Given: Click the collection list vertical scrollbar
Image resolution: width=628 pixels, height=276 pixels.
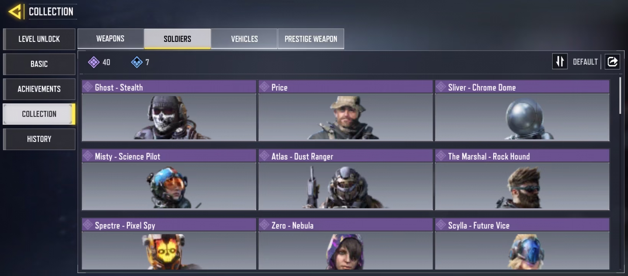Looking at the screenshot, I should click(x=620, y=96).
